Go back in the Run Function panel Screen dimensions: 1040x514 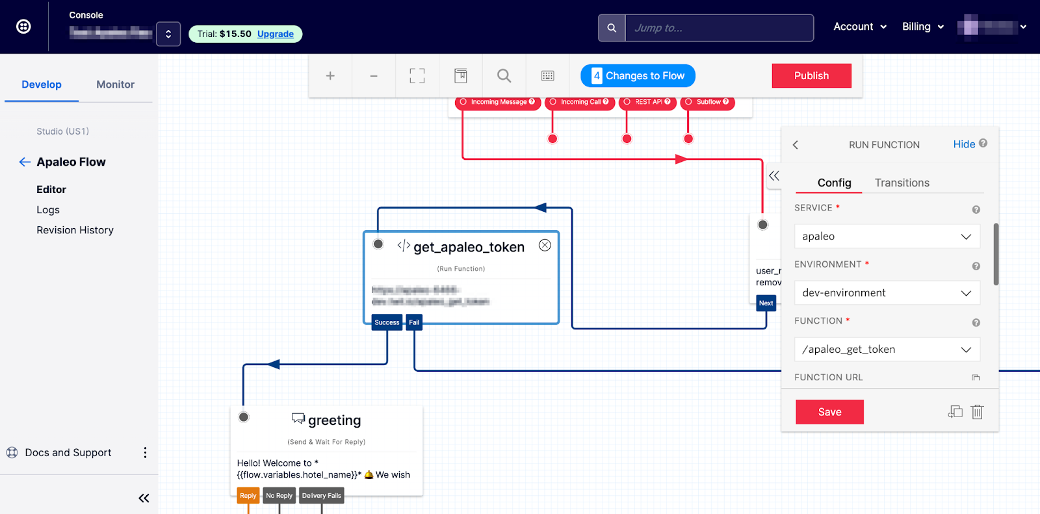pos(796,145)
